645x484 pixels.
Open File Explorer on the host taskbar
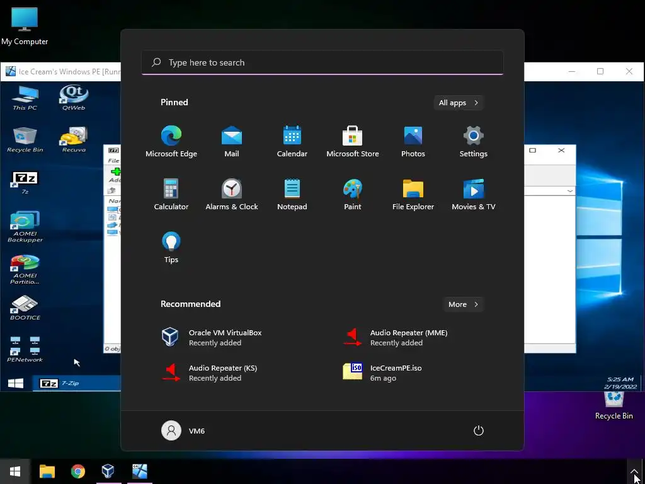[x=47, y=471]
